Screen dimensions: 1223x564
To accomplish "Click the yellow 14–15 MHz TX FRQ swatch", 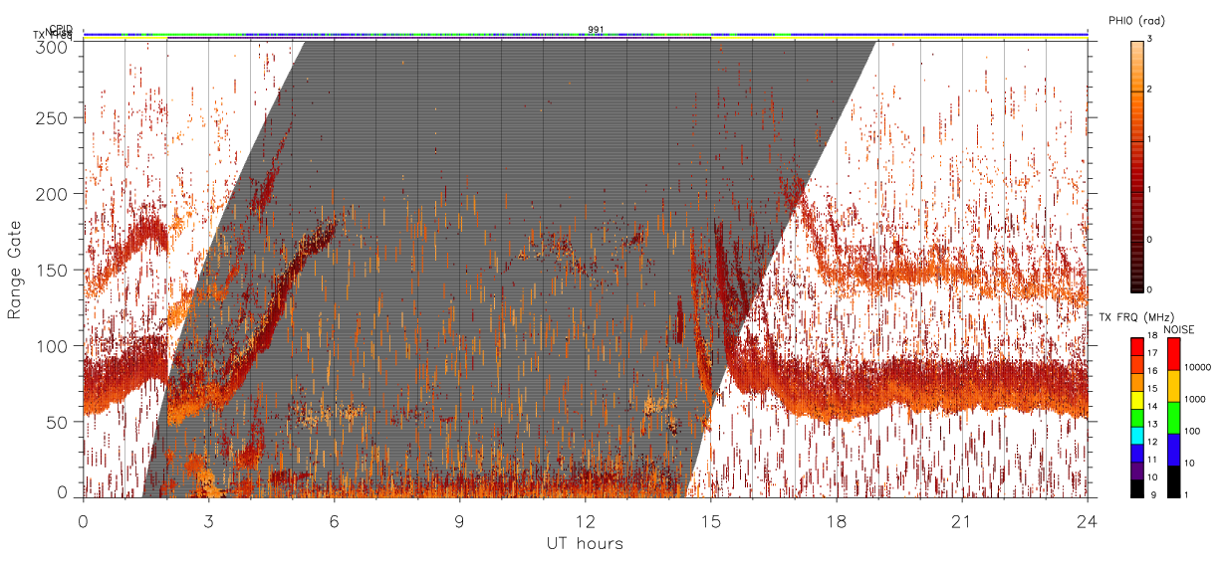I will coord(1135,399).
